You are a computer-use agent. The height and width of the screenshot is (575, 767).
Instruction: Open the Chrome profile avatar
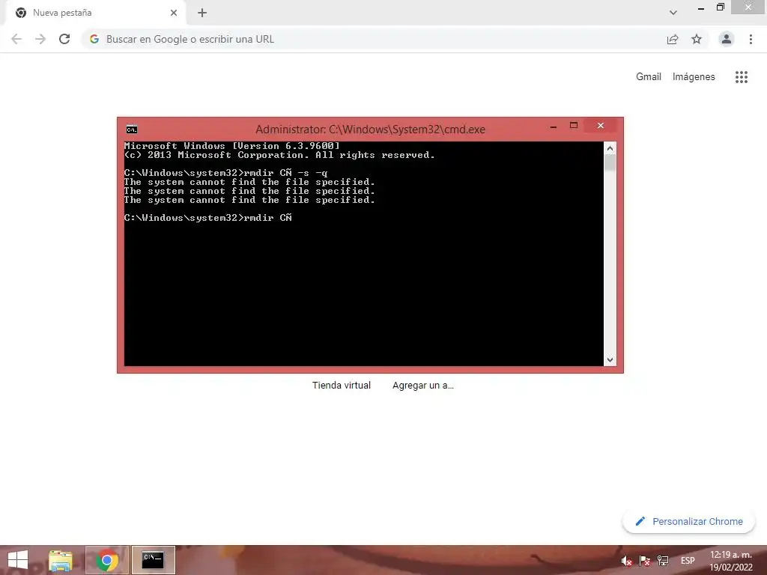(727, 39)
